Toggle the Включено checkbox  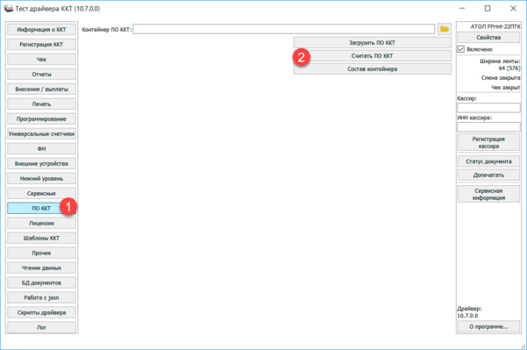[x=461, y=49]
